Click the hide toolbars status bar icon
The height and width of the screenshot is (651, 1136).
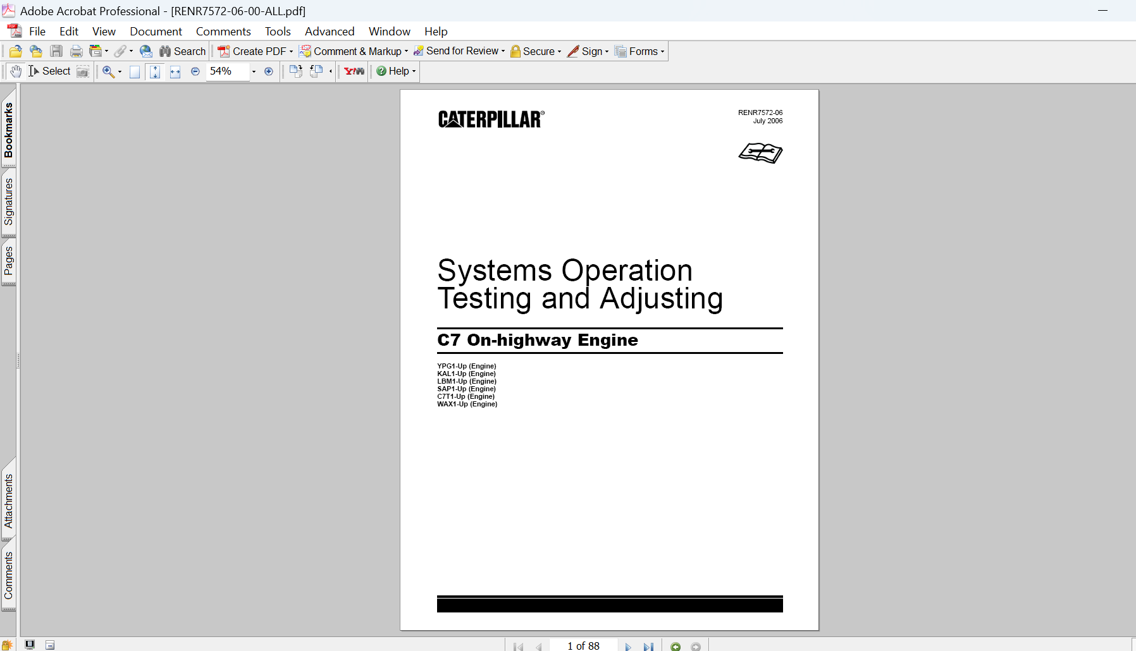pos(50,645)
